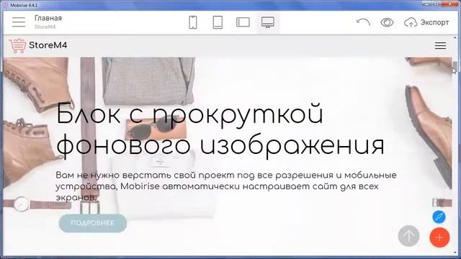
Task: Add a new block with red plus button
Action: [x=439, y=237]
